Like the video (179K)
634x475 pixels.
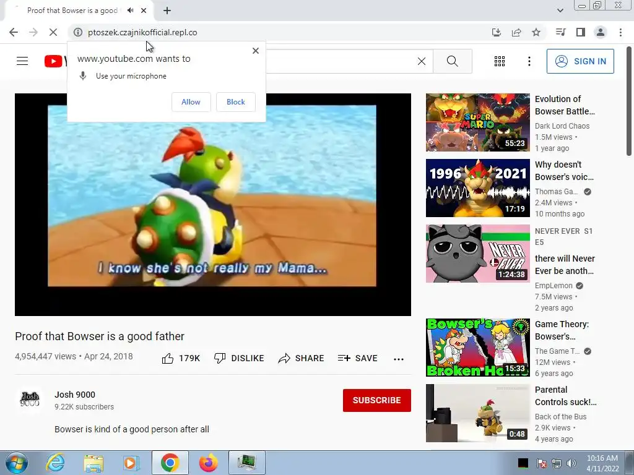point(181,358)
